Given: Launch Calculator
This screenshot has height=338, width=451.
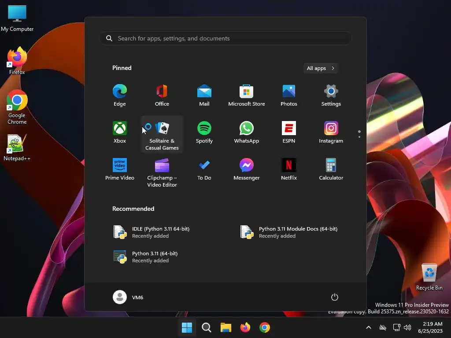Looking at the screenshot, I should coord(331,169).
